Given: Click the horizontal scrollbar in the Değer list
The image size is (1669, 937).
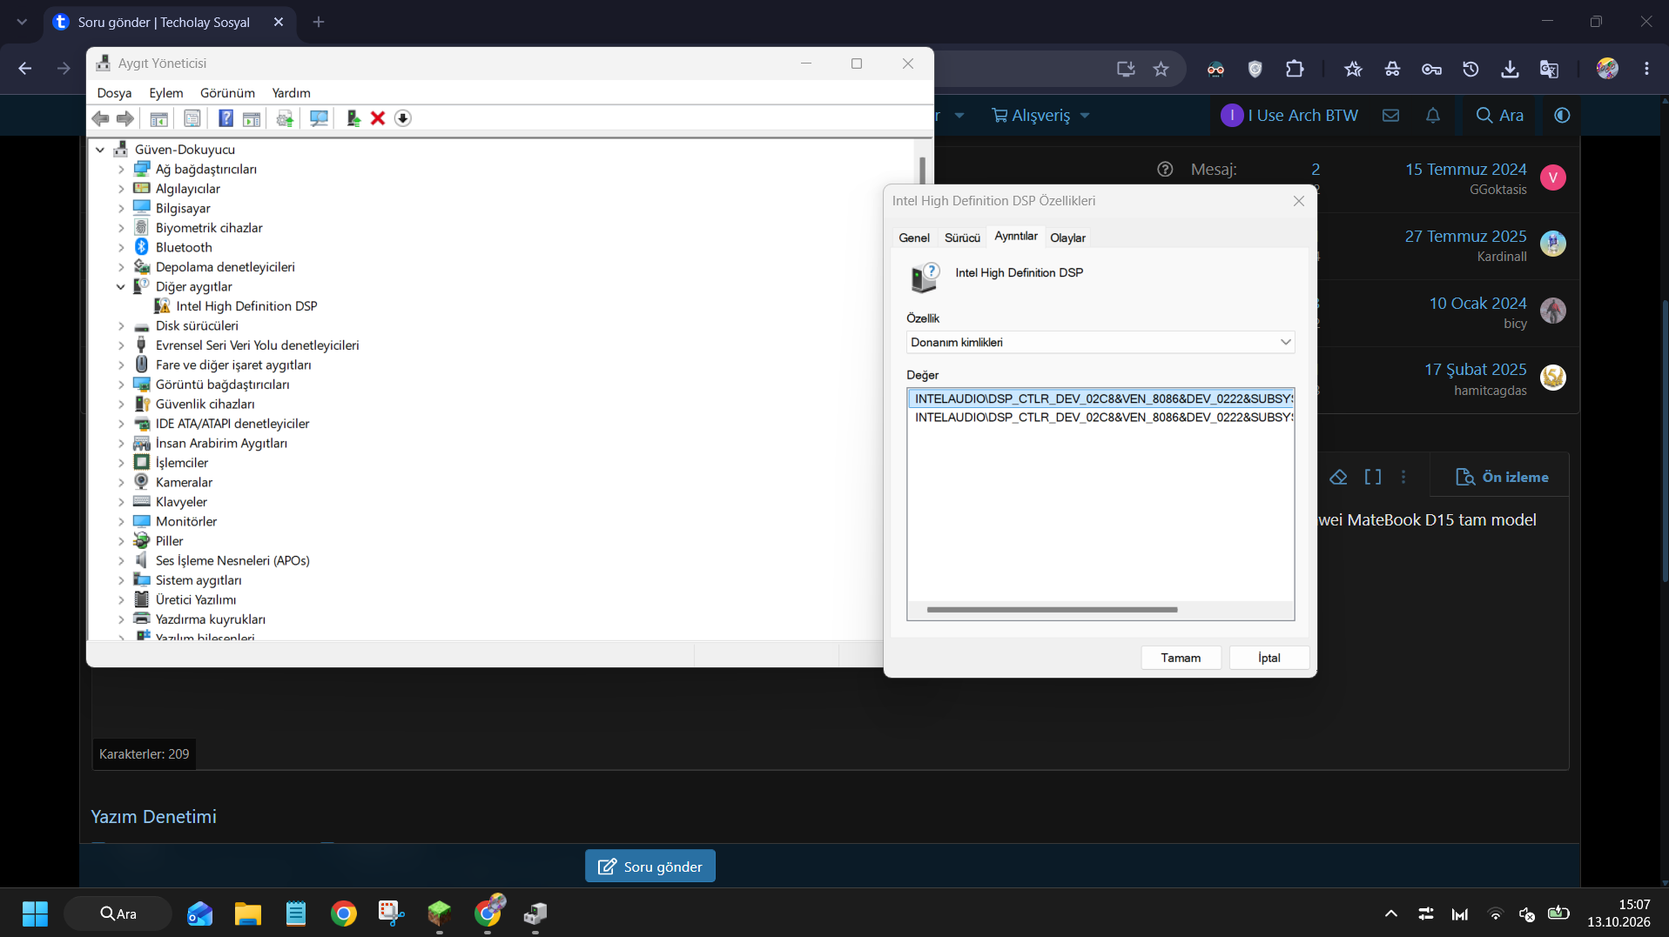Looking at the screenshot, I should 1052,610.
